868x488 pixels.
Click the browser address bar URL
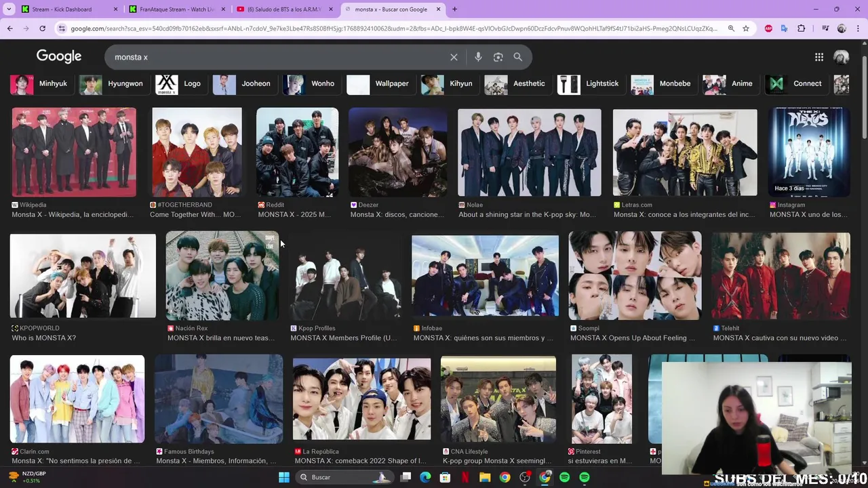click(x=393, y=28)
